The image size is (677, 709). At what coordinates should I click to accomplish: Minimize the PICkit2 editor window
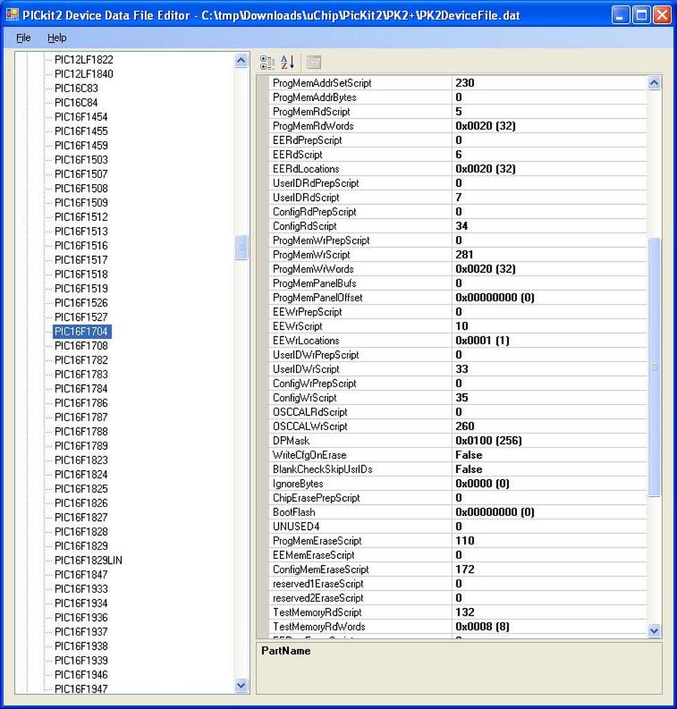click(620, 15)
